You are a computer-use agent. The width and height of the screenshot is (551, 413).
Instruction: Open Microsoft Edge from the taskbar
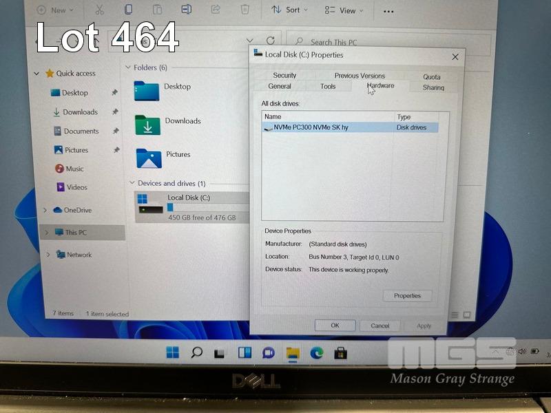[x=316, y=353]
